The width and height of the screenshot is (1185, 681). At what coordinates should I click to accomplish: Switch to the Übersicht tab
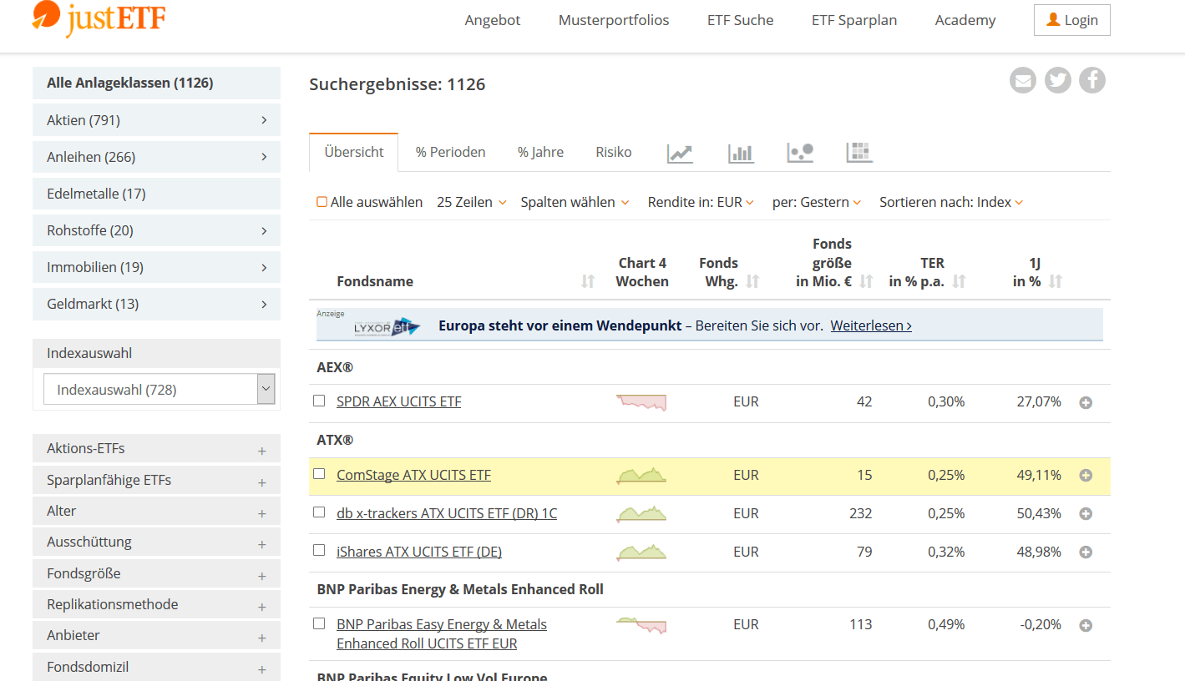tap(354, 152)
